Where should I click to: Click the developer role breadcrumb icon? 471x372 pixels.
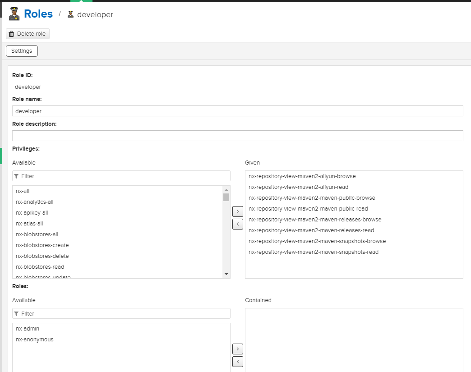click(x=70, y=14)
